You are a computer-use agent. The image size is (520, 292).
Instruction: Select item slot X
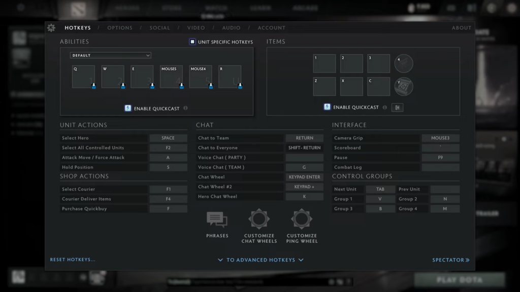click(351, 86)
